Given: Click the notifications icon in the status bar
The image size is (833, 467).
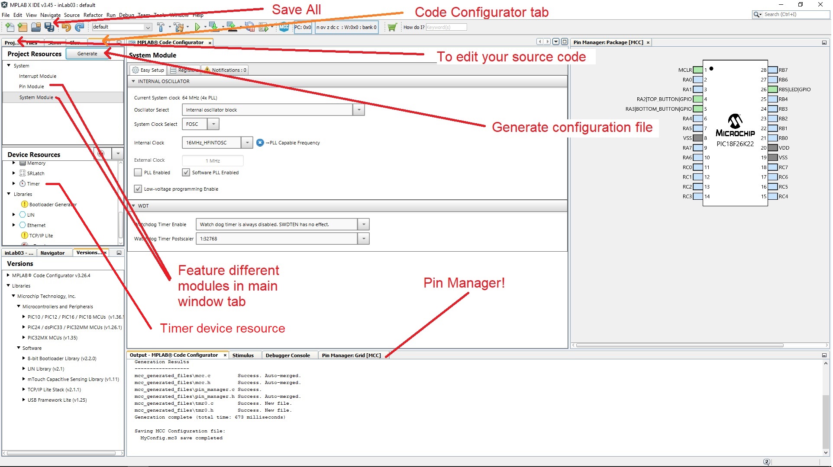Looking at the screenshot, I should coord(767,462).
